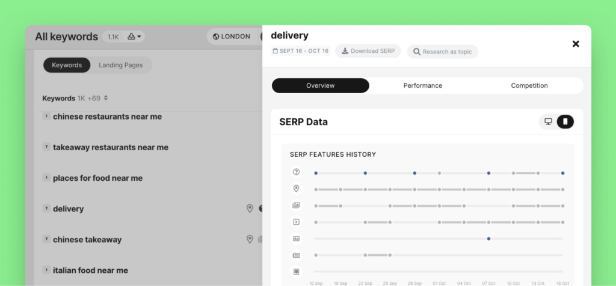Image resolution: width=616 pixels, height=286 pixels.
Task: Click the Download SERP button
Action: [x=368, y=51]
